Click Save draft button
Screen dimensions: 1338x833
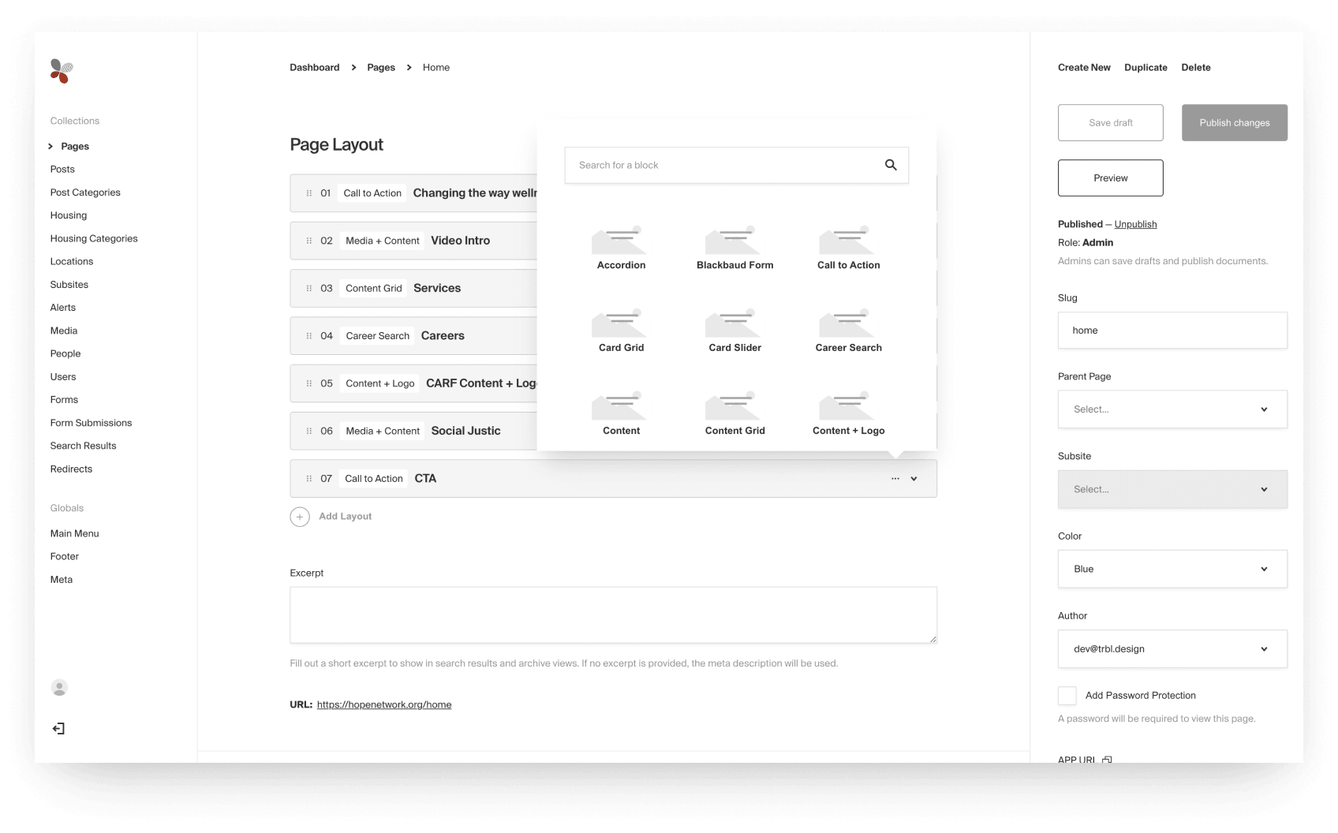[1110, 122]
